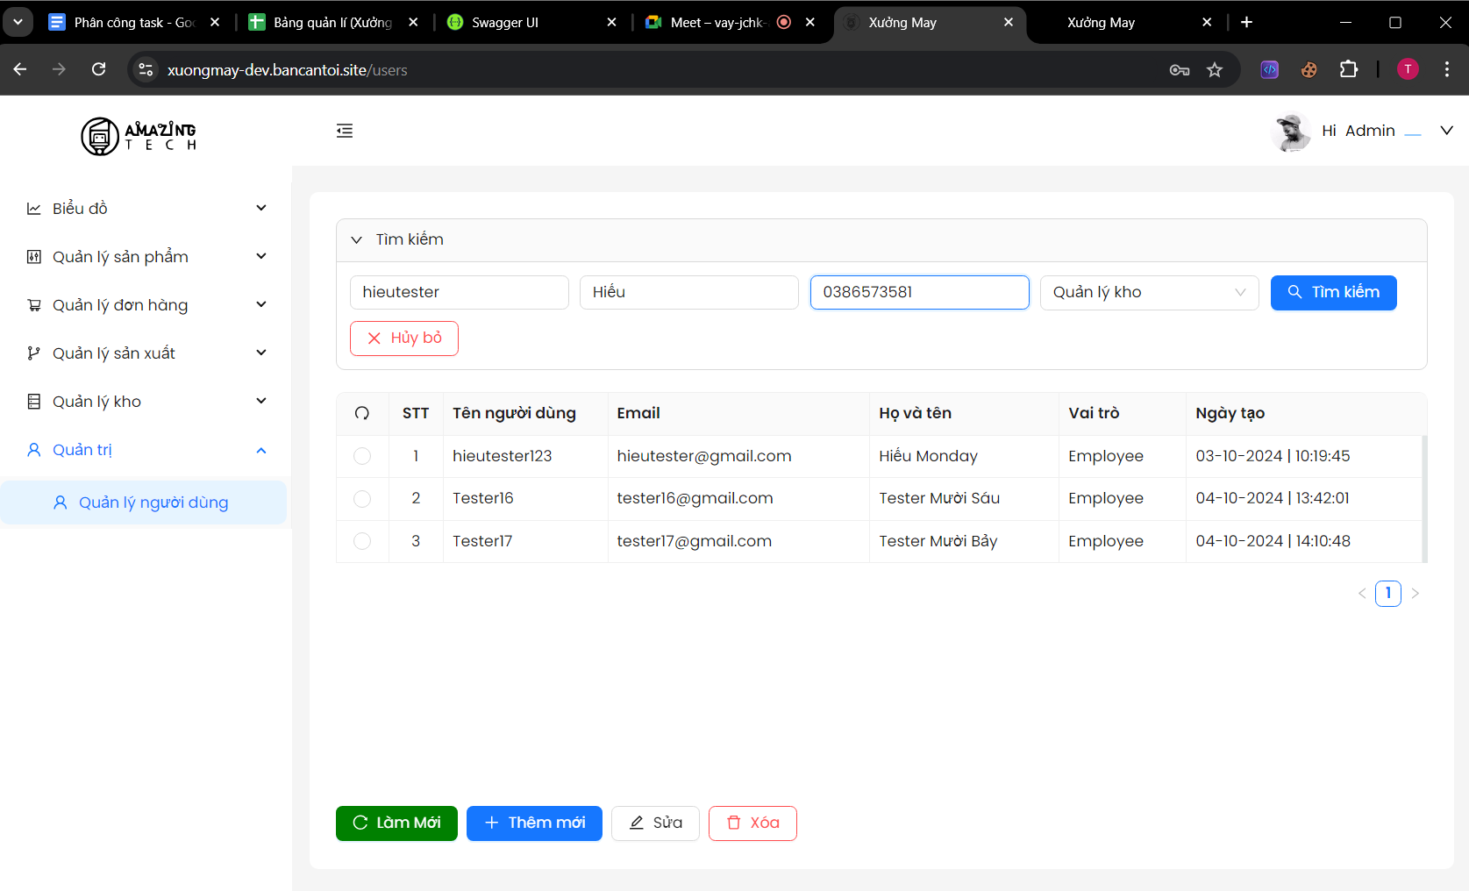The image size is (1469, 891).
Task: Open the password manager key icon
Action: click(1180, 70)
